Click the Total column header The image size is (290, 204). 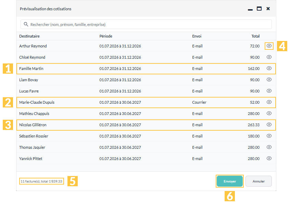pos(255,36)
